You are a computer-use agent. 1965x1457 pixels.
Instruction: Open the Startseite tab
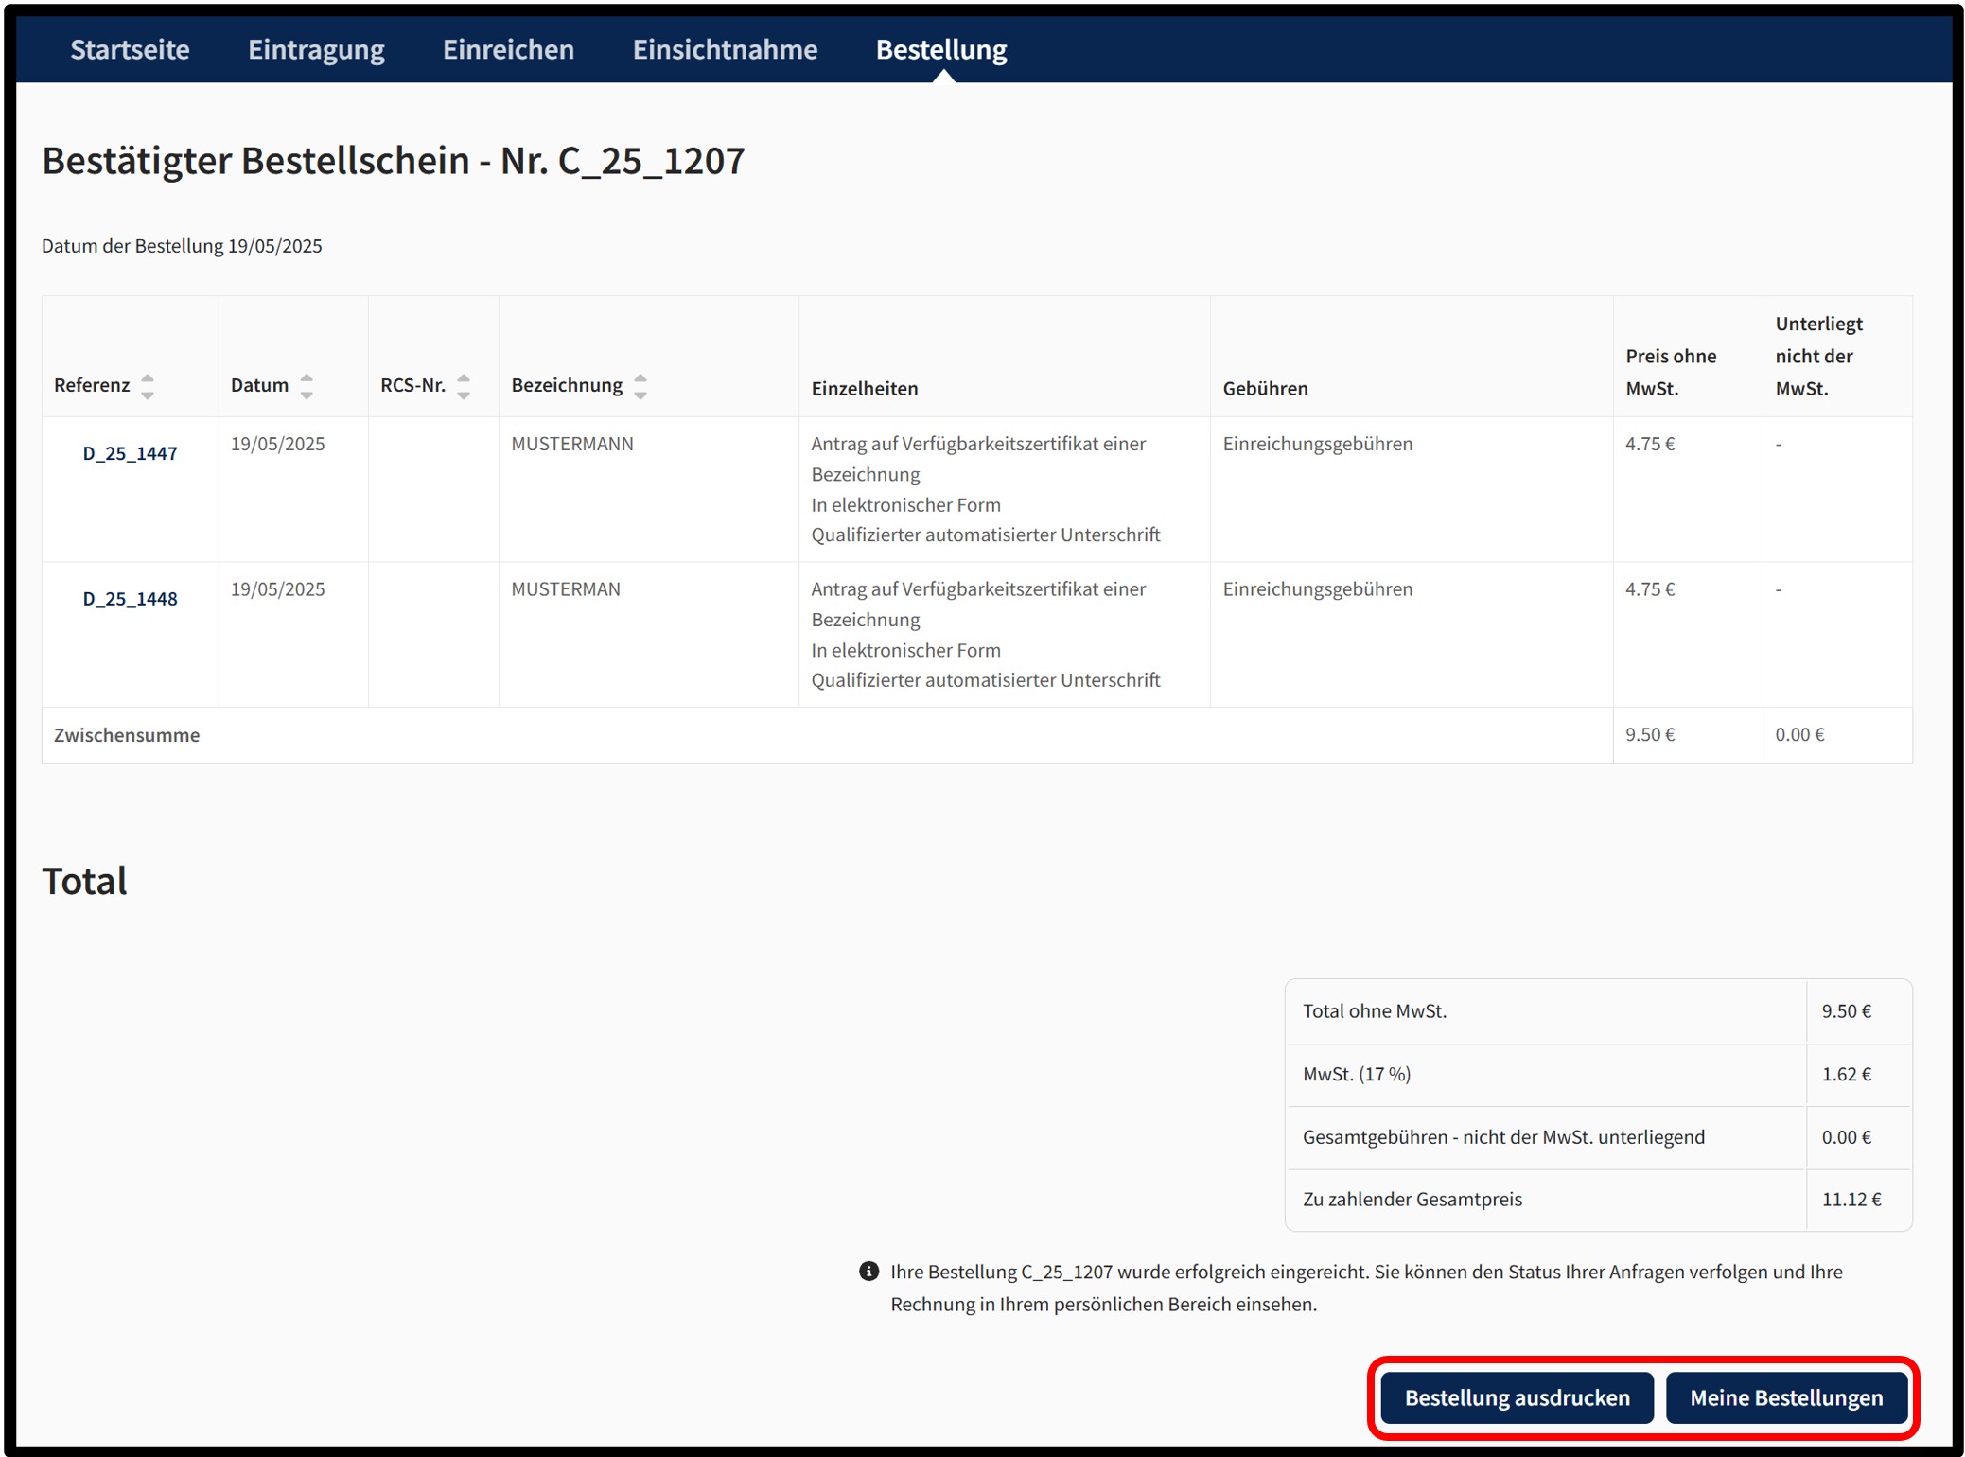point(130,49)
